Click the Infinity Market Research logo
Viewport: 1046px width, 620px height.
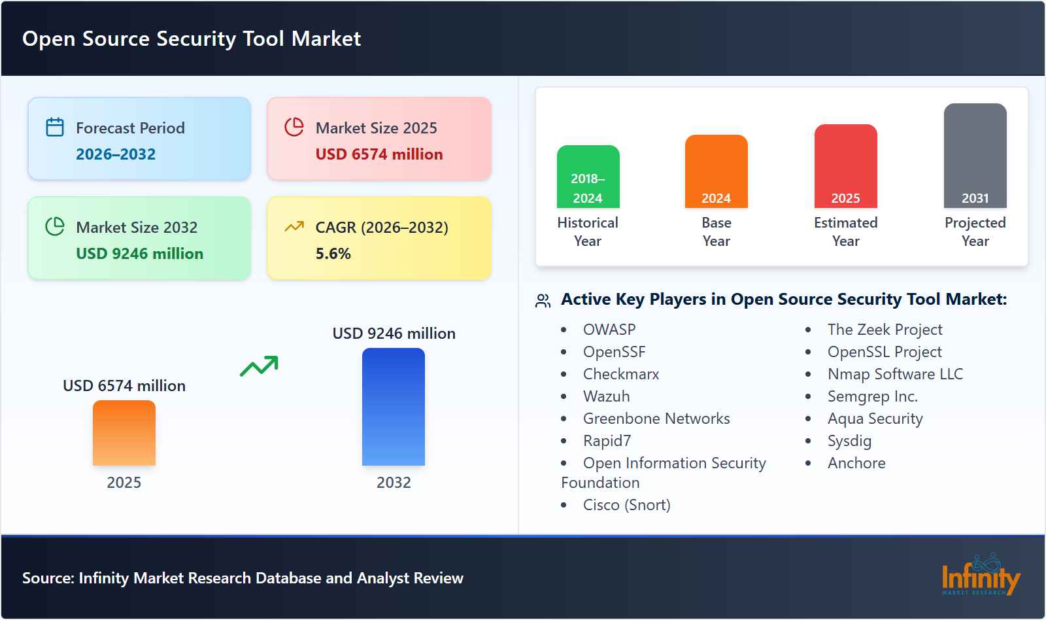tap(981, 575)
